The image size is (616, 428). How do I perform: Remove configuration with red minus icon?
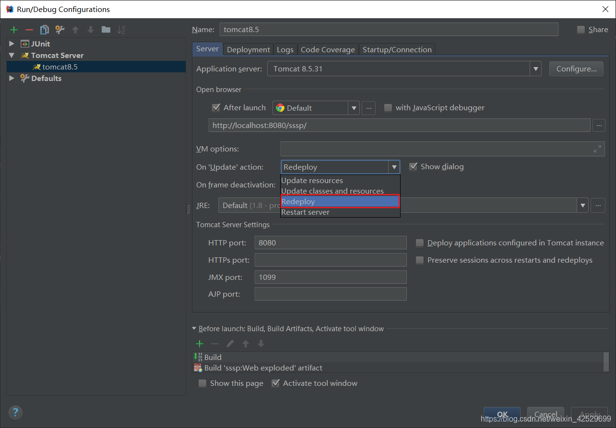click(29, 30)
